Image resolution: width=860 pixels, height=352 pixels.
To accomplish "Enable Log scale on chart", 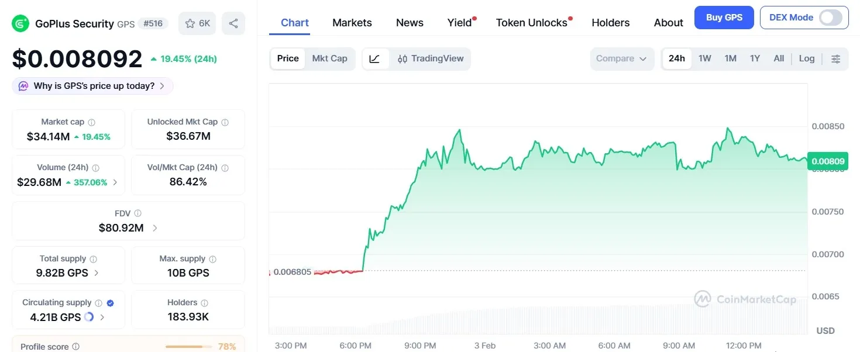I will tap(806, 58).
